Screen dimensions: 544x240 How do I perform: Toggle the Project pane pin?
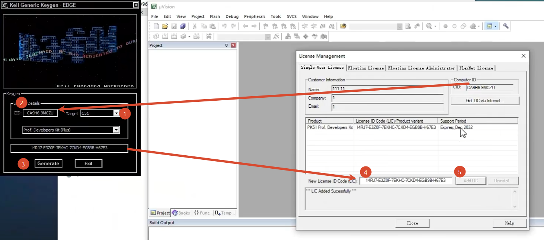[x=227, y=45]
